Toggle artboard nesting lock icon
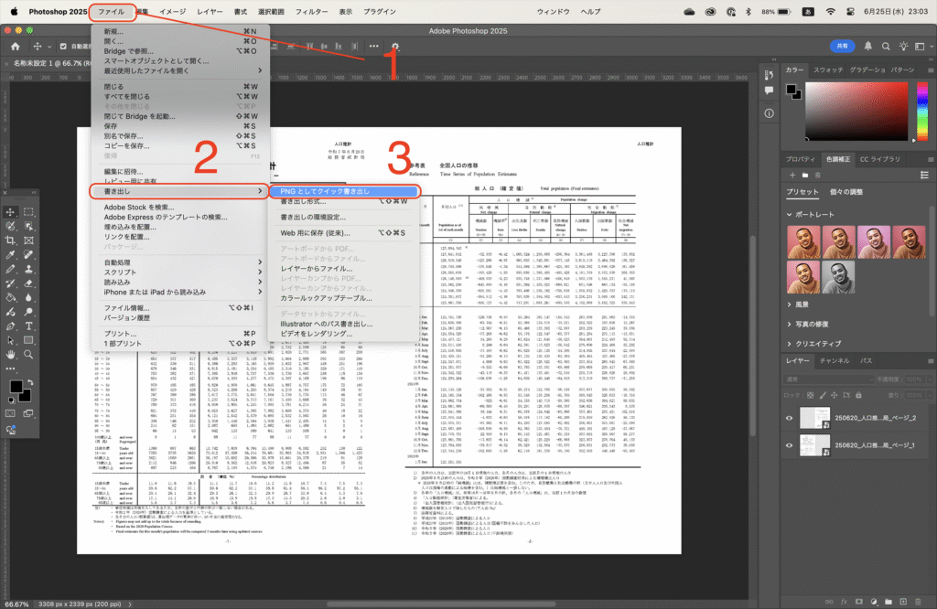937x609 pixels. [x=846, y=395]
